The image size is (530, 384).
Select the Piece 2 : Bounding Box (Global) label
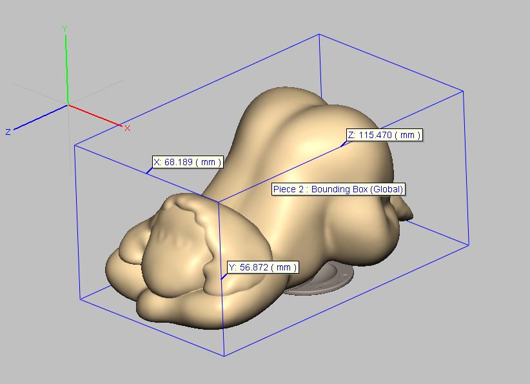pyautogui.click(x=338, y=189)
